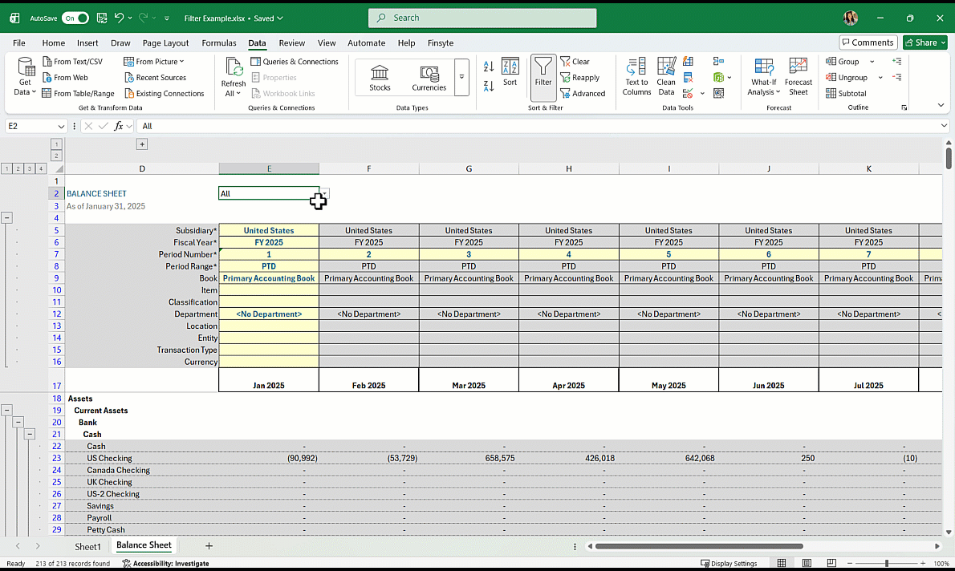Select the Currencies data type
This screenshot has width=955, height=571.
429,78
